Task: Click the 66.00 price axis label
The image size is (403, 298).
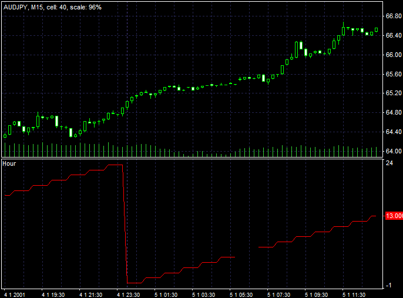Action: 394,55
